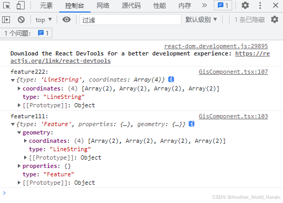The height and width of the screenshot is (203, 283).
Task: Open the 网络 tab
Action: [x=103, y=6]
